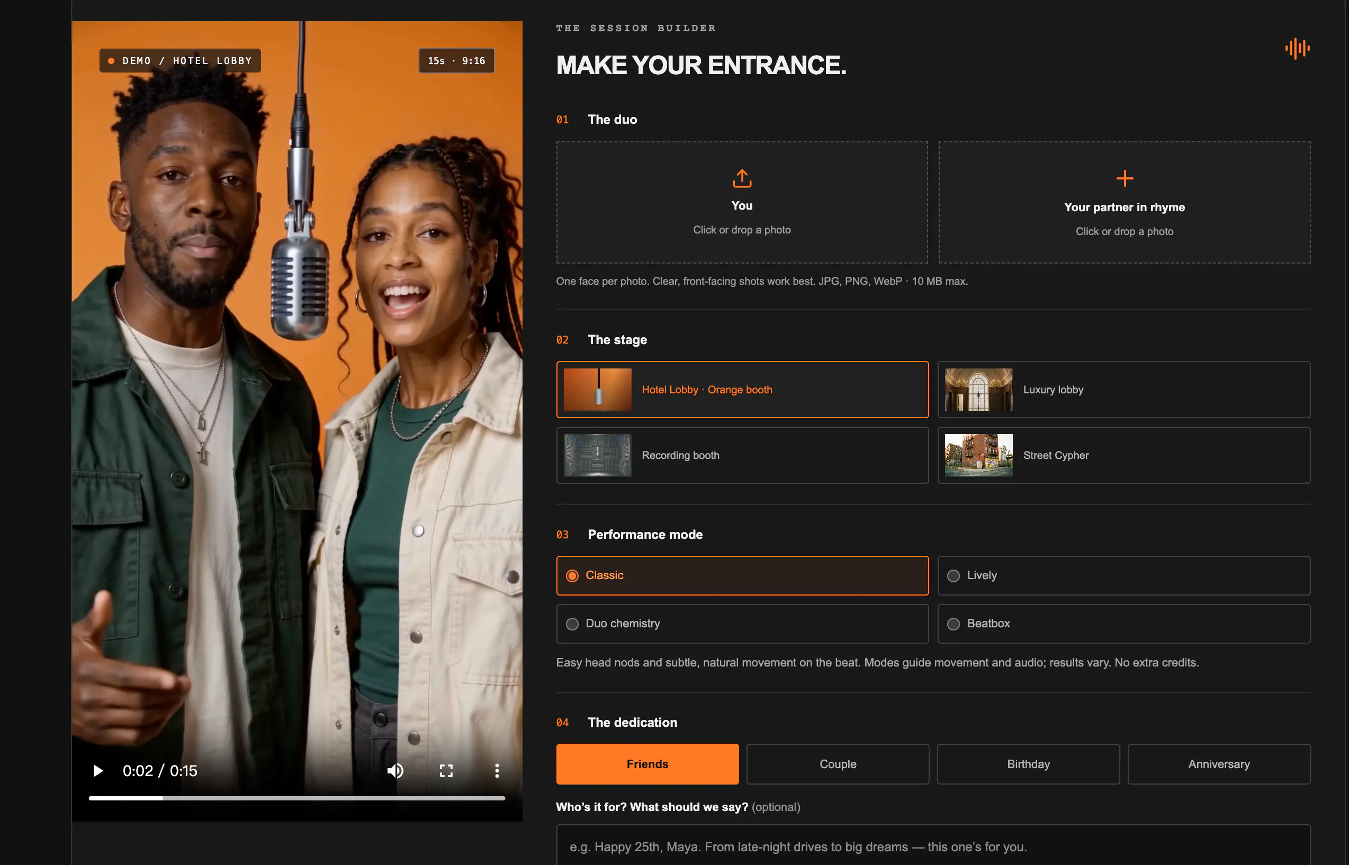Screen dimensions: 1349x865
Task: Click the 15s · 9:16 badge
Action: point(456,61)
